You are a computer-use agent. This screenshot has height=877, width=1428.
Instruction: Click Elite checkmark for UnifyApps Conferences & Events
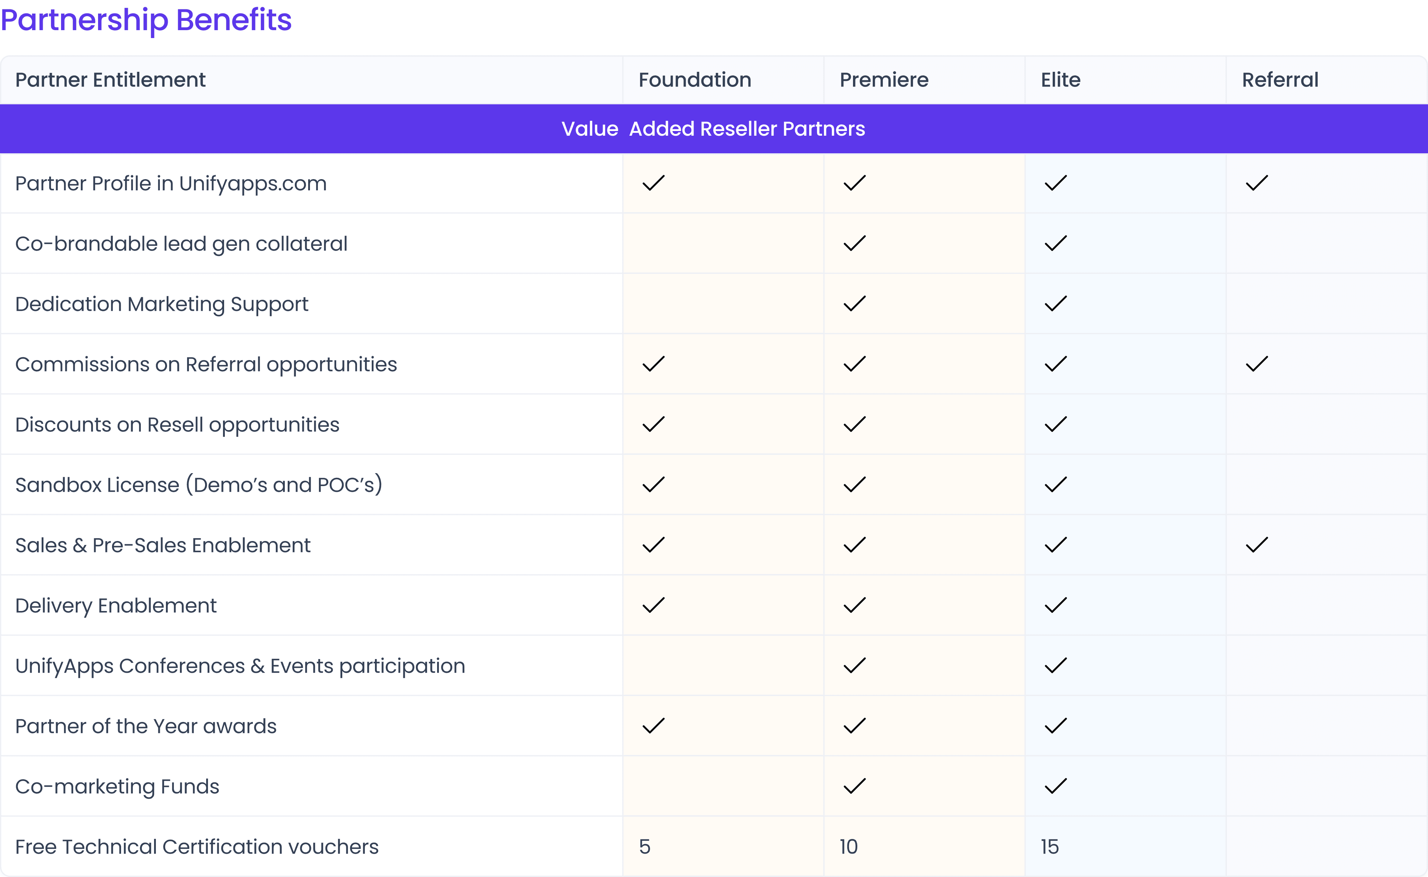pyautogui.click(x=1056, y=666)
